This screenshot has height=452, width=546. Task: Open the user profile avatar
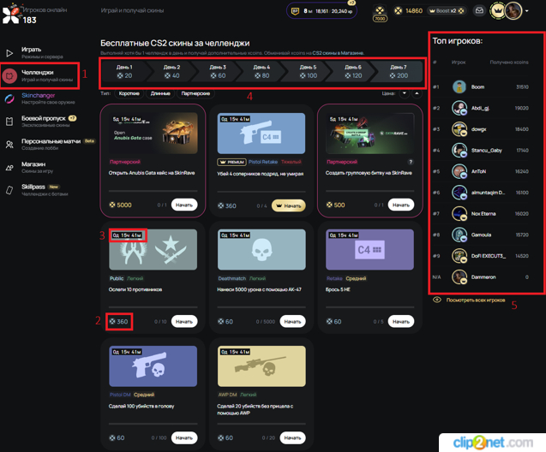pos(513,11)
